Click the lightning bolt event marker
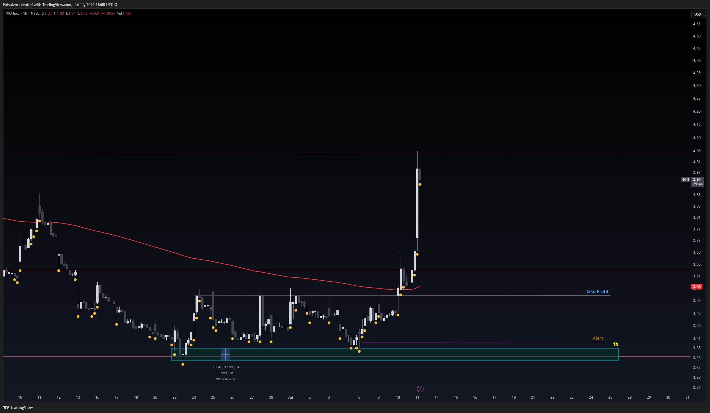This screenshot has height=413, width=710. pyautogui.click(x=420, y=389)
